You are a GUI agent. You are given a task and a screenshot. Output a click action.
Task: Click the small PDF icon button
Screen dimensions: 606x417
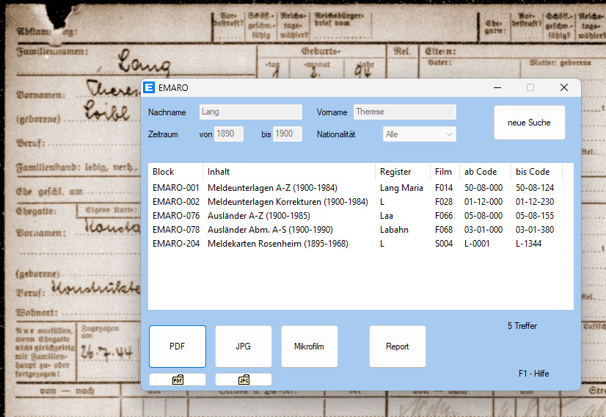coord(178,380)
